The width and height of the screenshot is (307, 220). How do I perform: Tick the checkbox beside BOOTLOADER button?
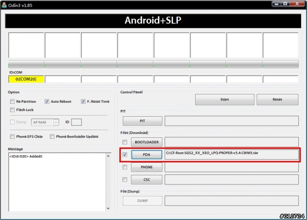(125, 142)
